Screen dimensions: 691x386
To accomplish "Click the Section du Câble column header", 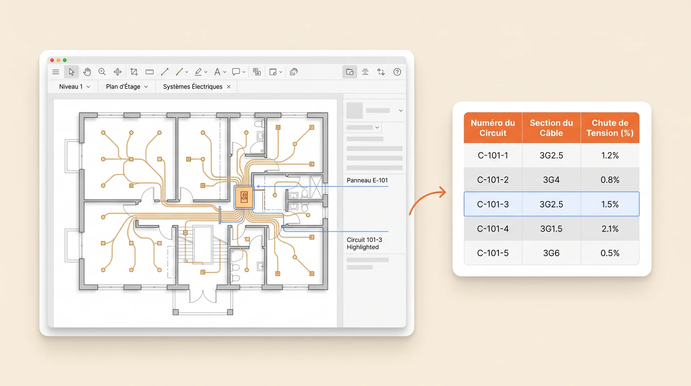I will pyautogui.click(x=551, y=128).
